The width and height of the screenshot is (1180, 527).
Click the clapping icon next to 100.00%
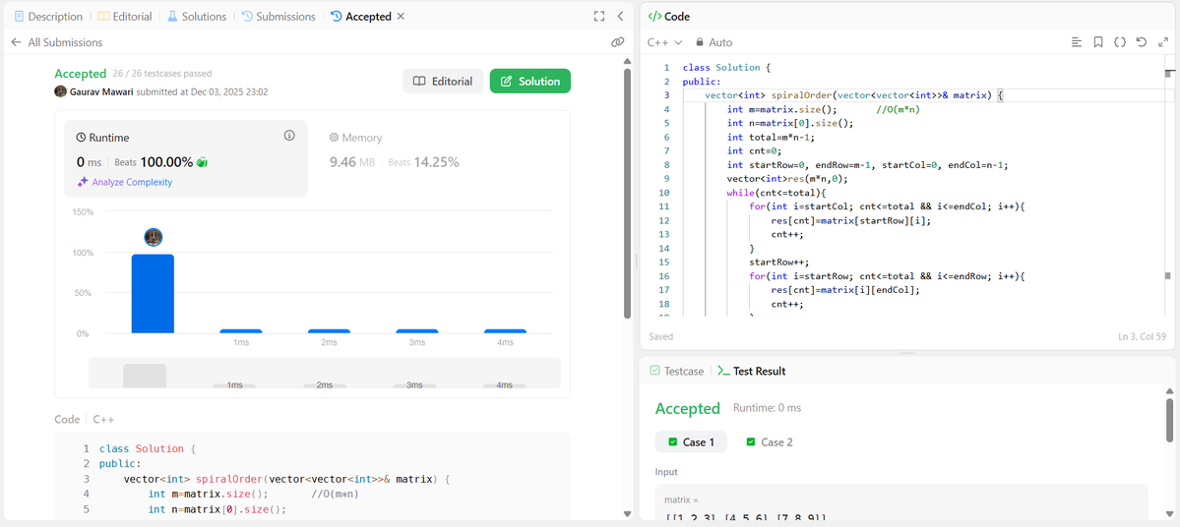[202, 161]
